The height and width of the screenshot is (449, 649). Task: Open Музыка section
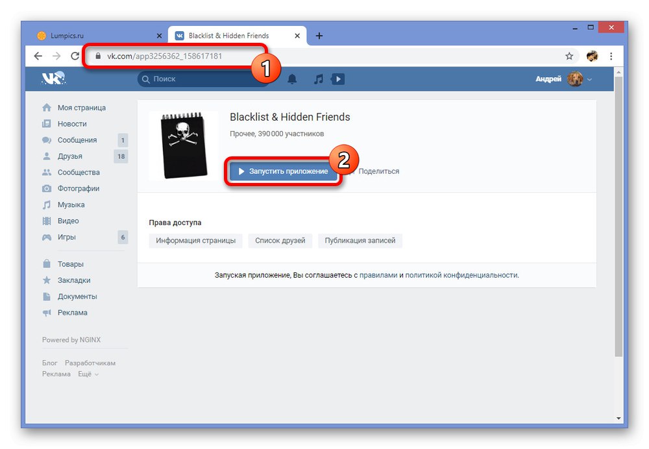(71, 204)
